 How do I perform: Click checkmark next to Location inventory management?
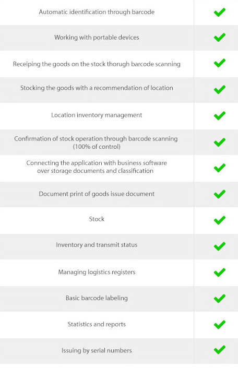[x=220, y=115]
